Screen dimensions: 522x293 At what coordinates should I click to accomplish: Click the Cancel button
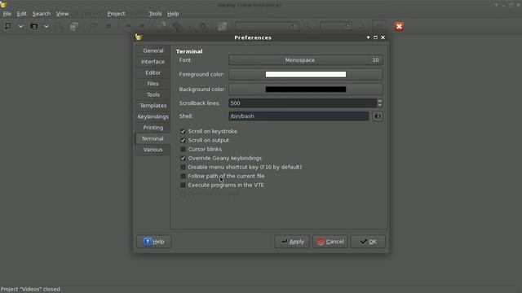point(330,242)
